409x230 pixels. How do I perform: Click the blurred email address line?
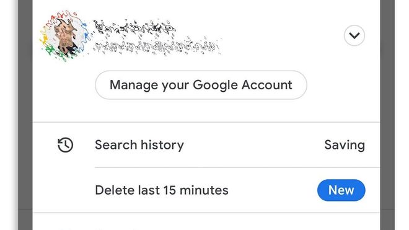point(157,47)
